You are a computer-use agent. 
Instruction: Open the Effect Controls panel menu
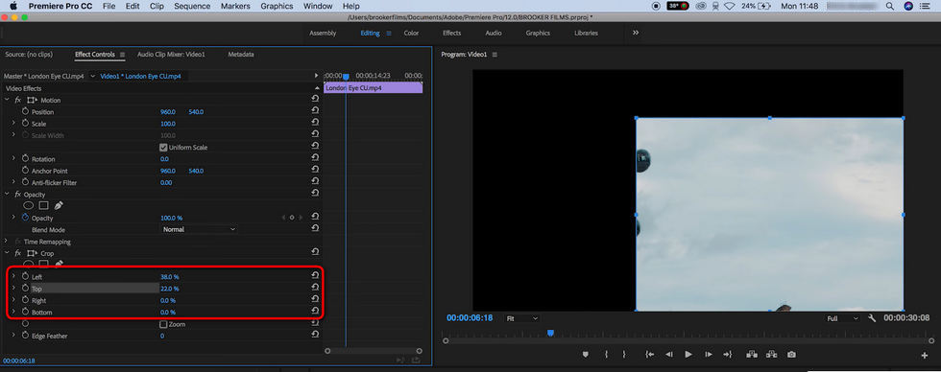[x=123, y=55]
